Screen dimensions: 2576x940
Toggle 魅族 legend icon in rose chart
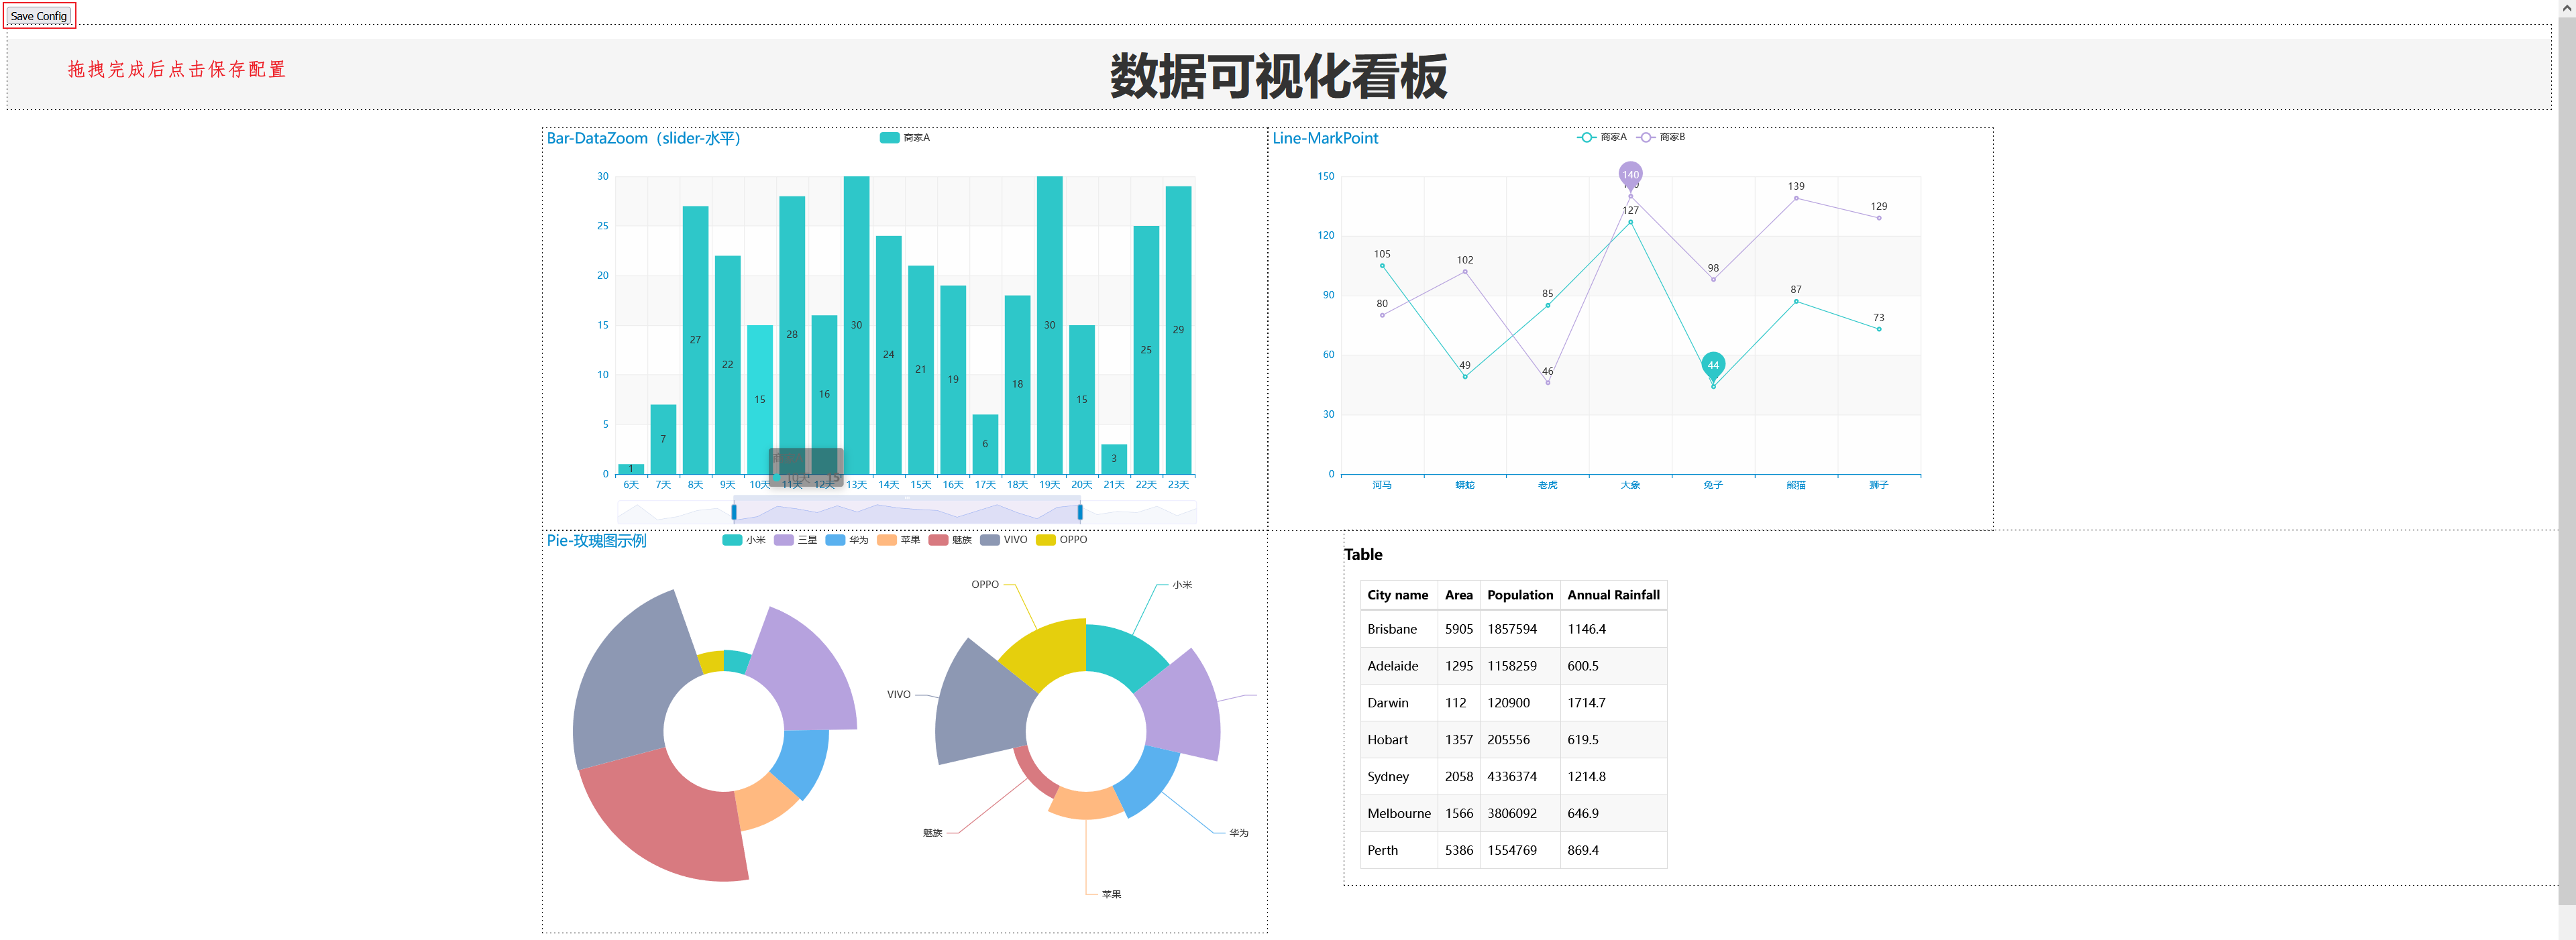(x=938, y=540)
